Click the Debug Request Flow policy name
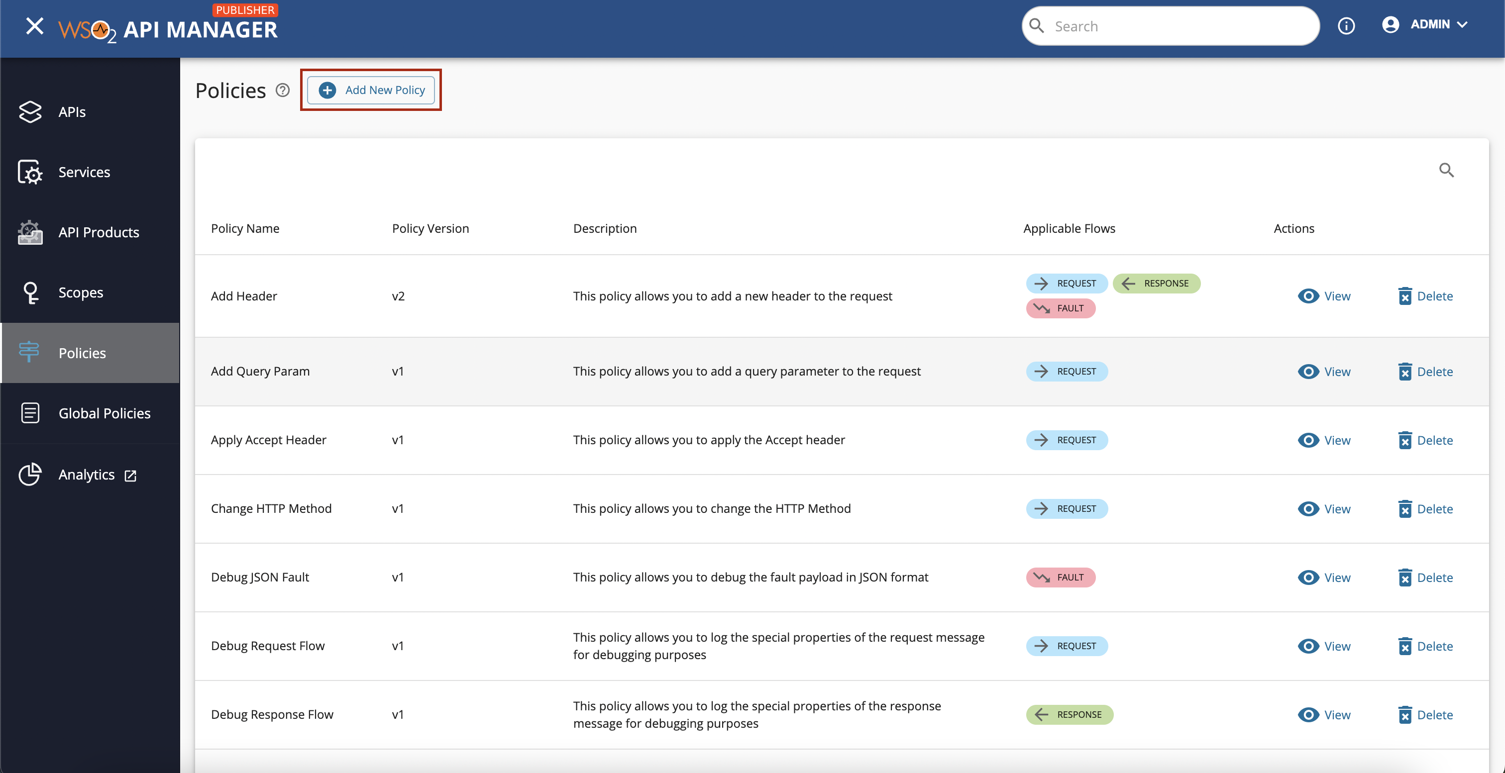 (268, 646)
